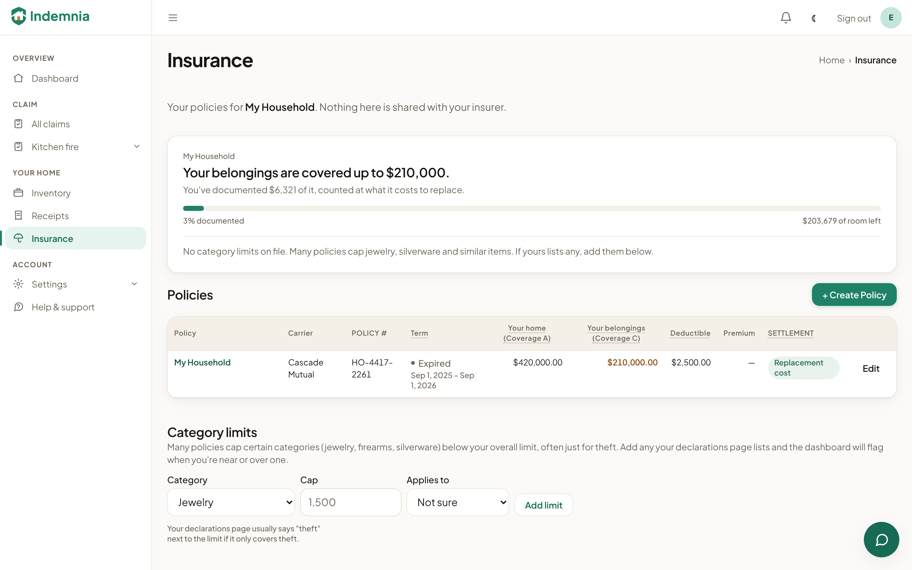Click the 3% documented progress bar
The image size is (912, 570).
pyautogui.click(x=532, y=208)
